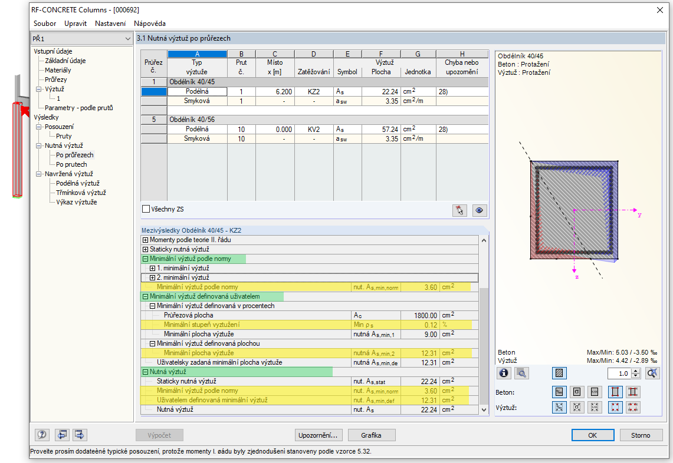Viewport: 673px width, 463px height.
Task: Select cell KV2 in Zatěžování column
Action: click(x=314, y=130)
